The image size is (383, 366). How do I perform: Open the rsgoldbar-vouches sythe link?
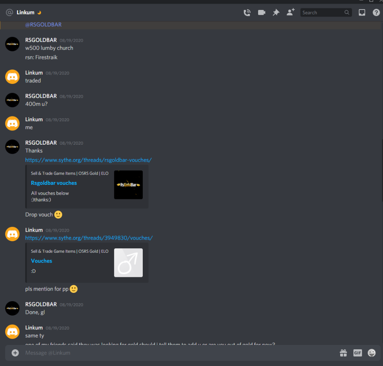(88, 160)
